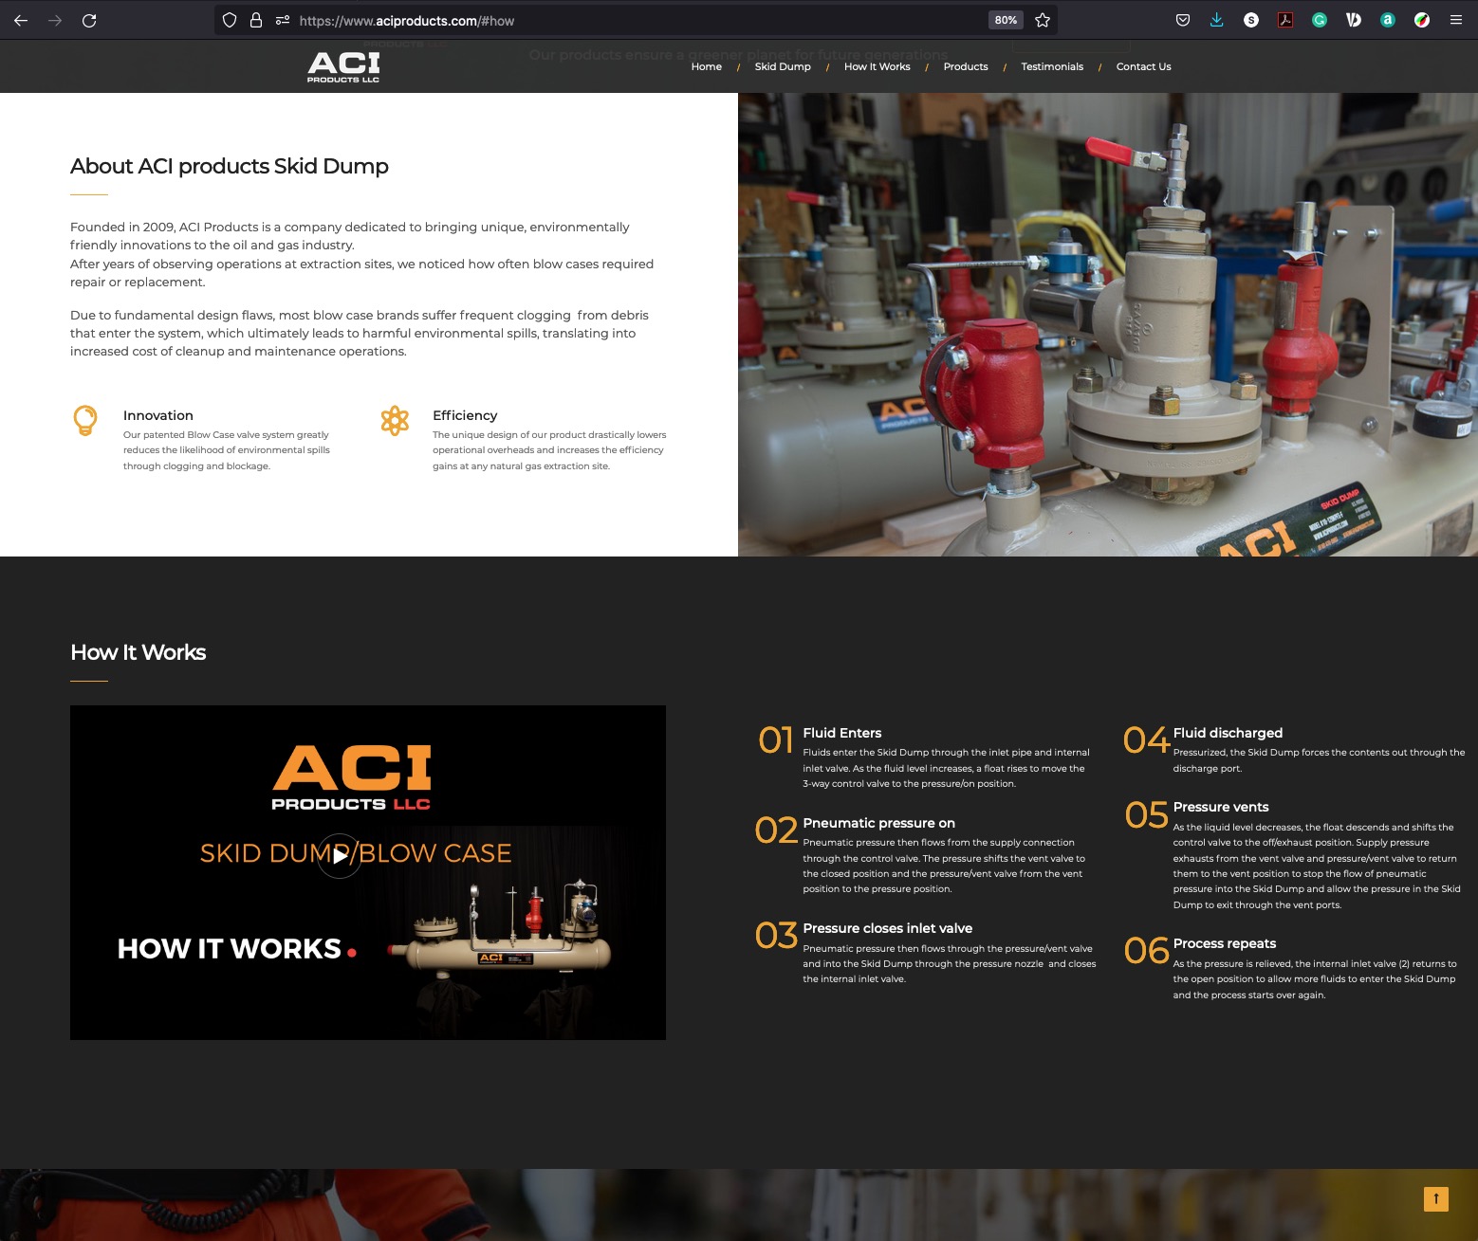The height and width of the screenshot is (1241, 1478).
Task: Click step 03 'Pressure closes inlet valve' title
Action: (888, 928)
